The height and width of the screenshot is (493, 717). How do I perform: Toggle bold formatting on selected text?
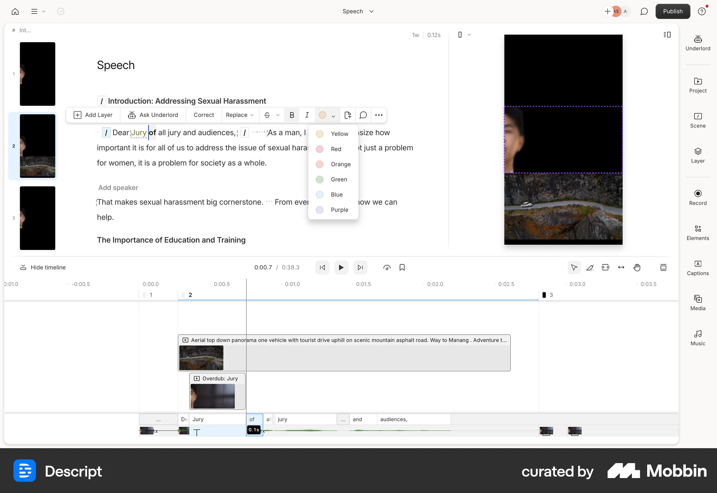click(292, 115)
